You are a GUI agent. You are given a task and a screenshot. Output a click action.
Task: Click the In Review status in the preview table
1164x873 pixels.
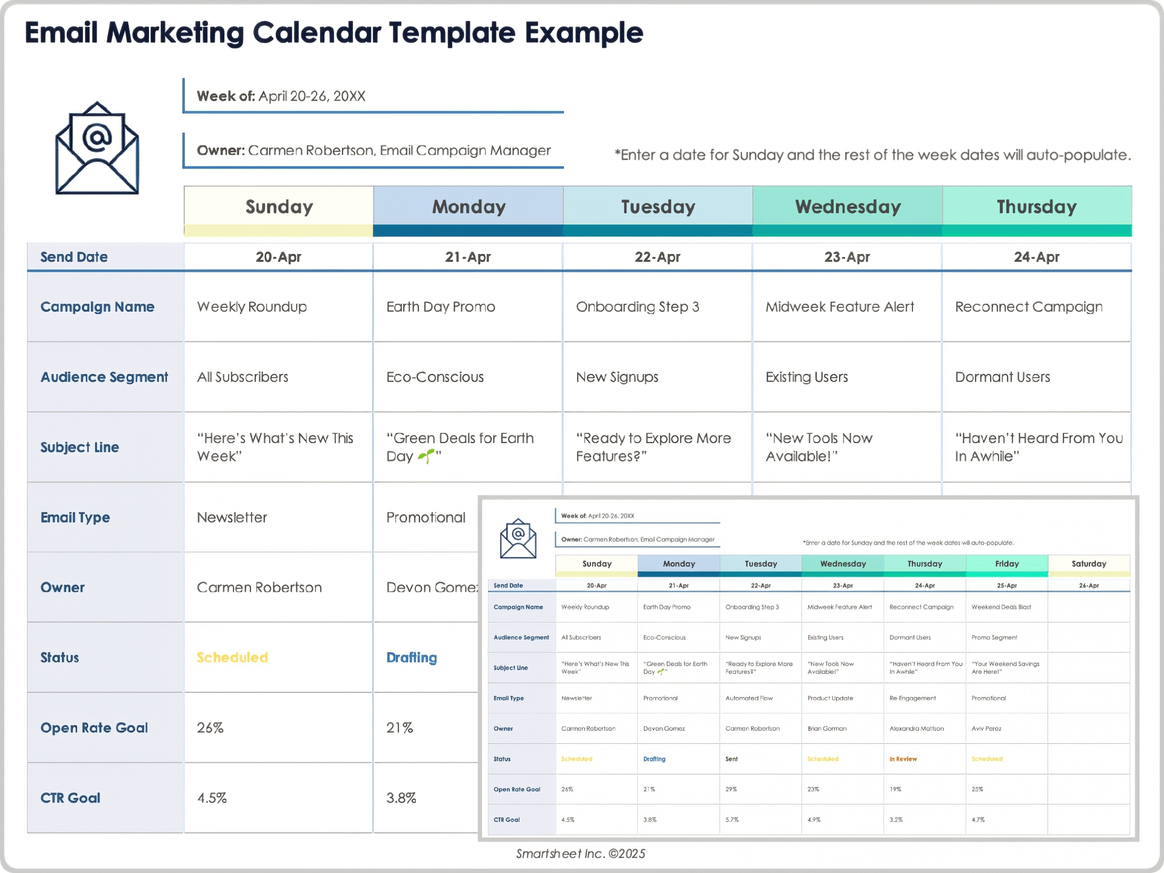[x=903, y=758]
